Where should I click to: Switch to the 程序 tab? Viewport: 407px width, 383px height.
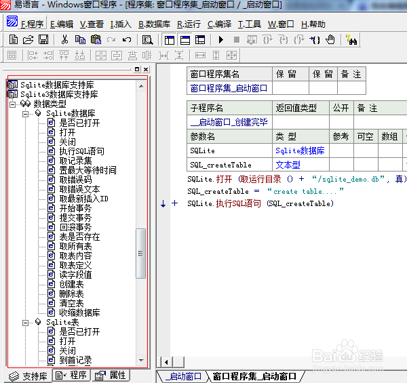pyautogui.click(x=71, y=375)
